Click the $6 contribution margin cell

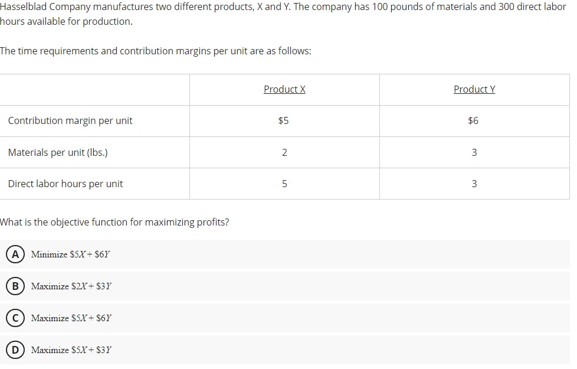click(x=473, y=121)
